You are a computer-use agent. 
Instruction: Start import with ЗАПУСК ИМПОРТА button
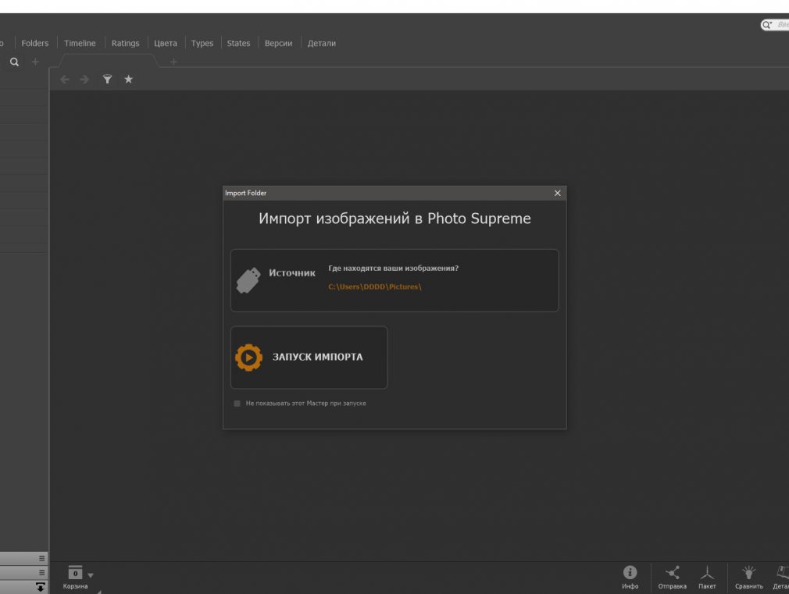(x=309, y=357)
